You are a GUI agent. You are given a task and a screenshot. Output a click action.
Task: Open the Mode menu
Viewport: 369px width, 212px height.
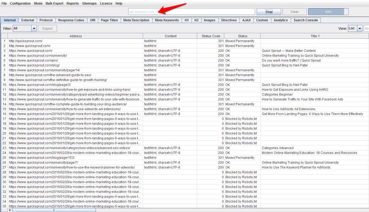[x=38, y=3]
